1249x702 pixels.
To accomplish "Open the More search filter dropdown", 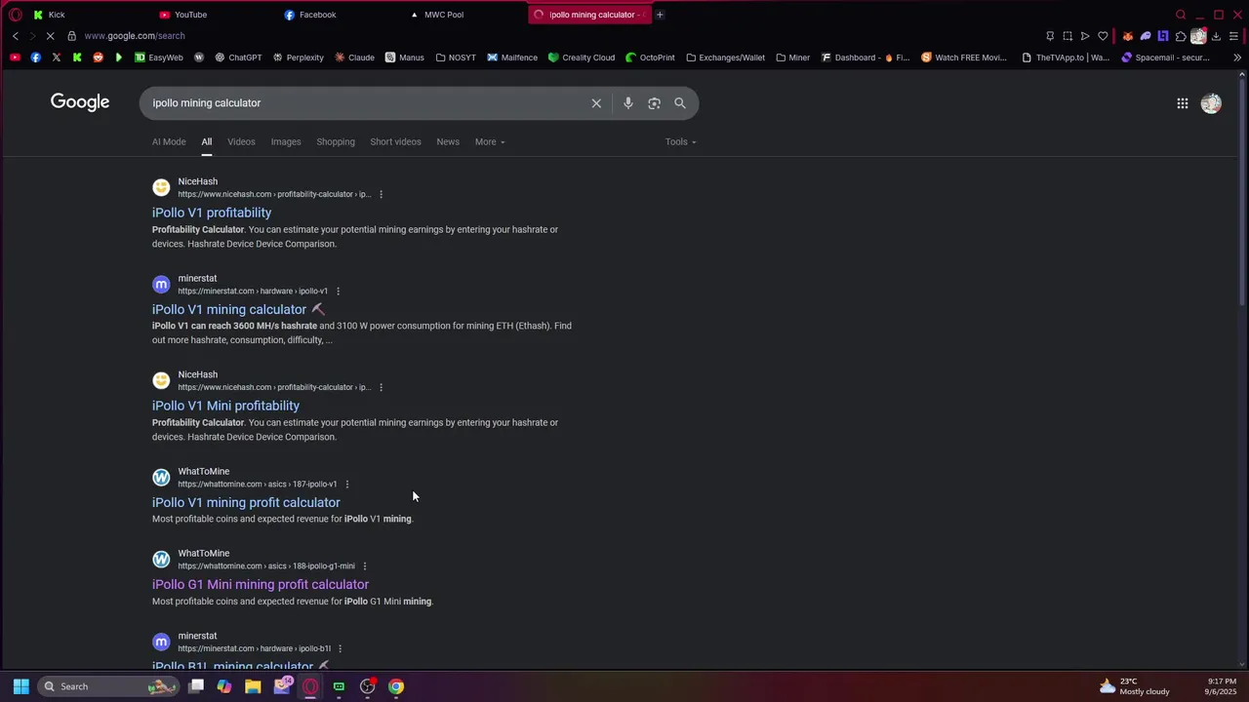I will [x=490, y=142].
